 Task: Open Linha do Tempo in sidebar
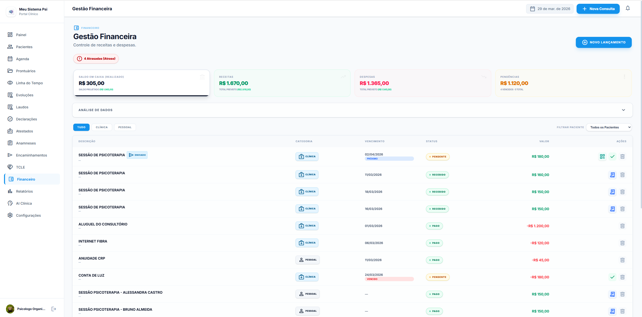(32, 83)
